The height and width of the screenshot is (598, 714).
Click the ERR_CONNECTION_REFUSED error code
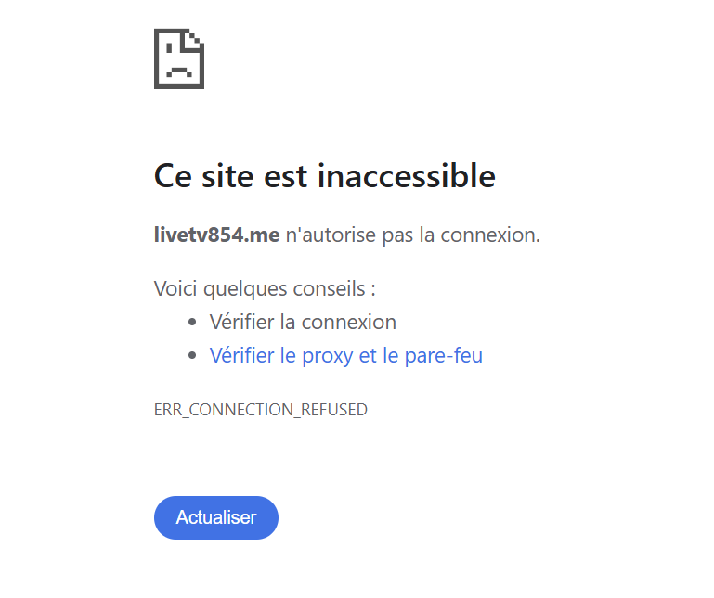(x=261, y=410)
